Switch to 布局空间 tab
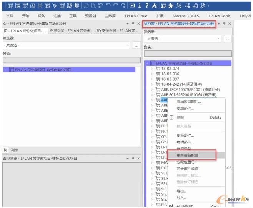This screenshot has width=253, height=208. click(72, 31)
